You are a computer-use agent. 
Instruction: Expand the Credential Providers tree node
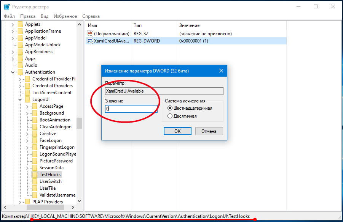tap(20, 86)
